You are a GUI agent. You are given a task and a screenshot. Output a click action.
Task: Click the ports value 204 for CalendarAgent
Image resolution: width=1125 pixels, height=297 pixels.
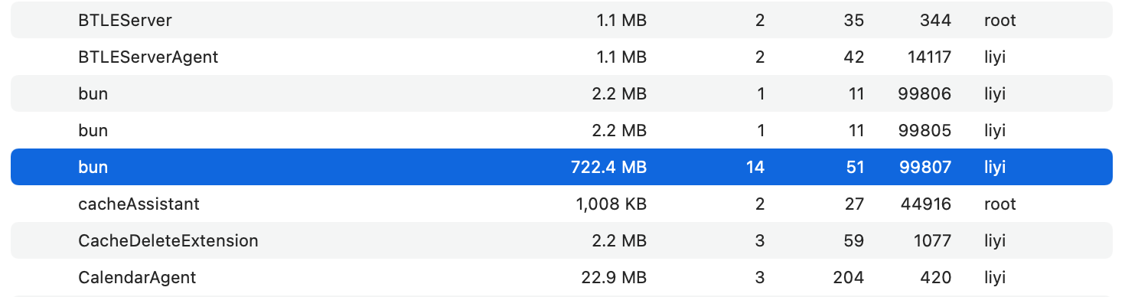tap(850, 277)
